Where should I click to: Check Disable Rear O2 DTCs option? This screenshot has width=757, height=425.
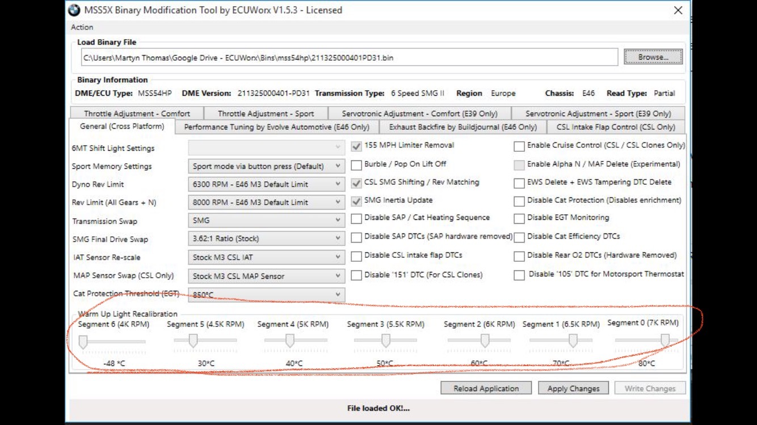[x=519, y=256]
